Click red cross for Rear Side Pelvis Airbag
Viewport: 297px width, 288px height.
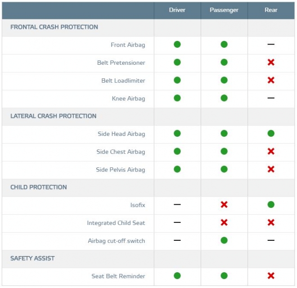271,169
